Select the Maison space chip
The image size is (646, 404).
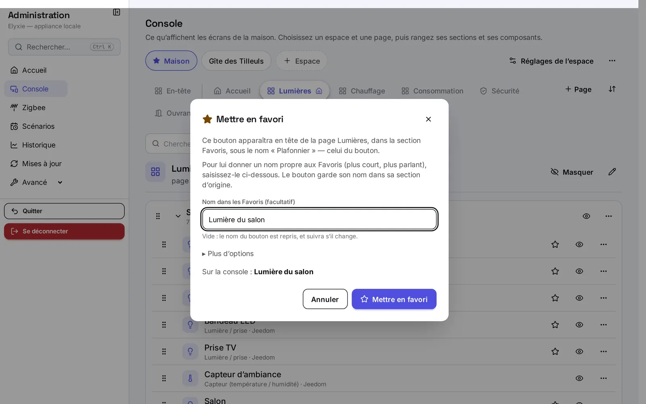(x=171, y=61)
